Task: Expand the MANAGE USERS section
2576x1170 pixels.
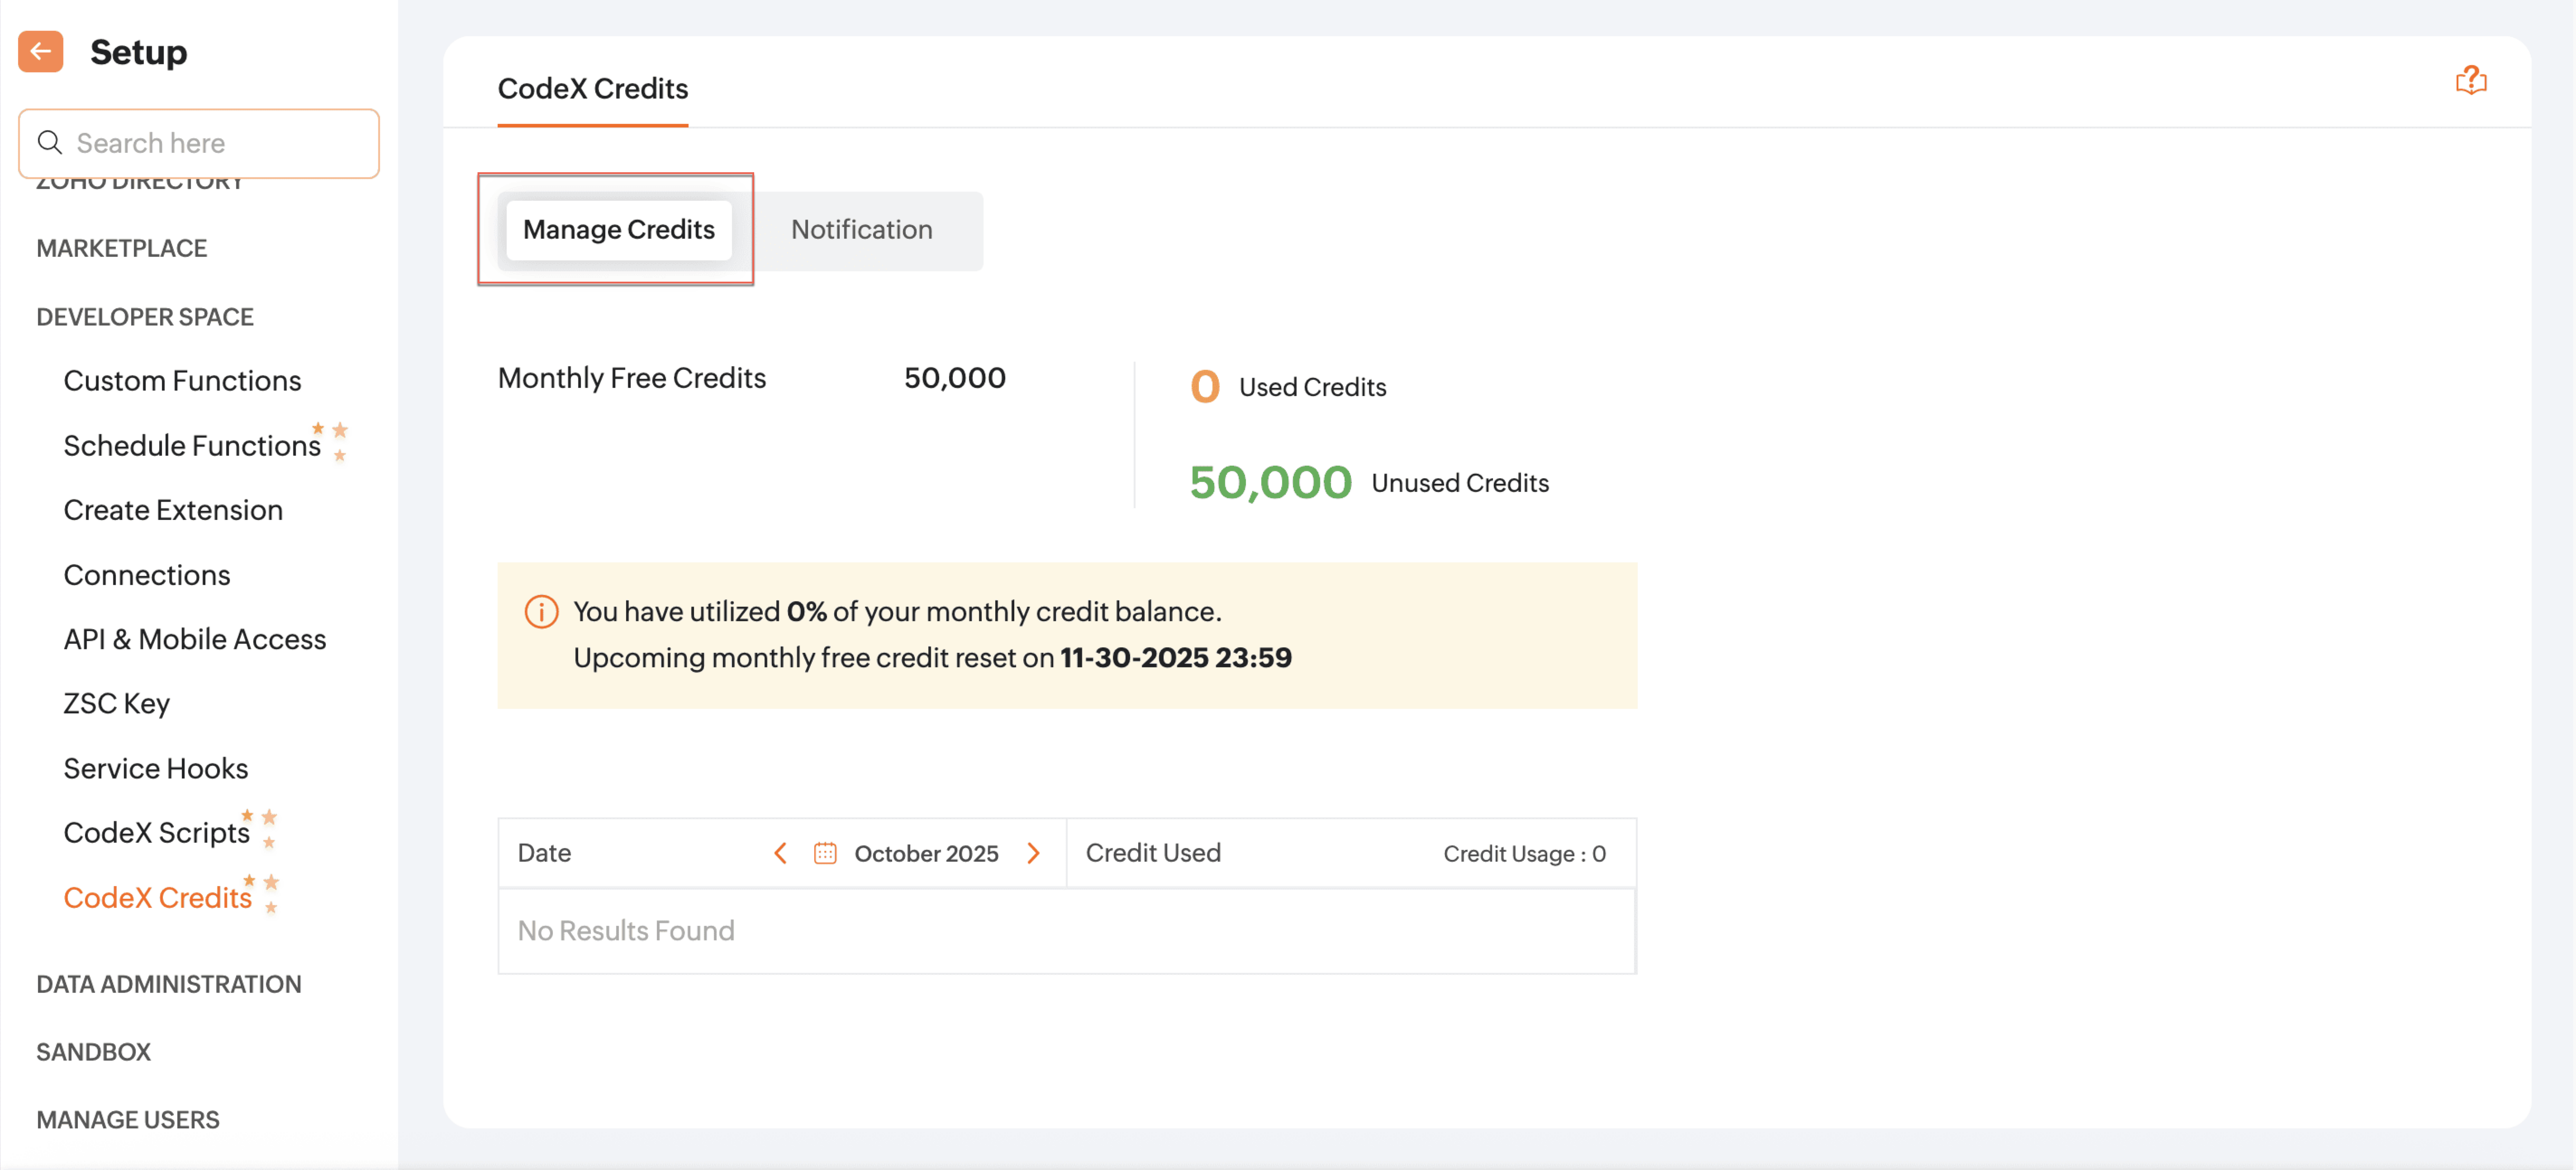Action: coord(127,1120)
